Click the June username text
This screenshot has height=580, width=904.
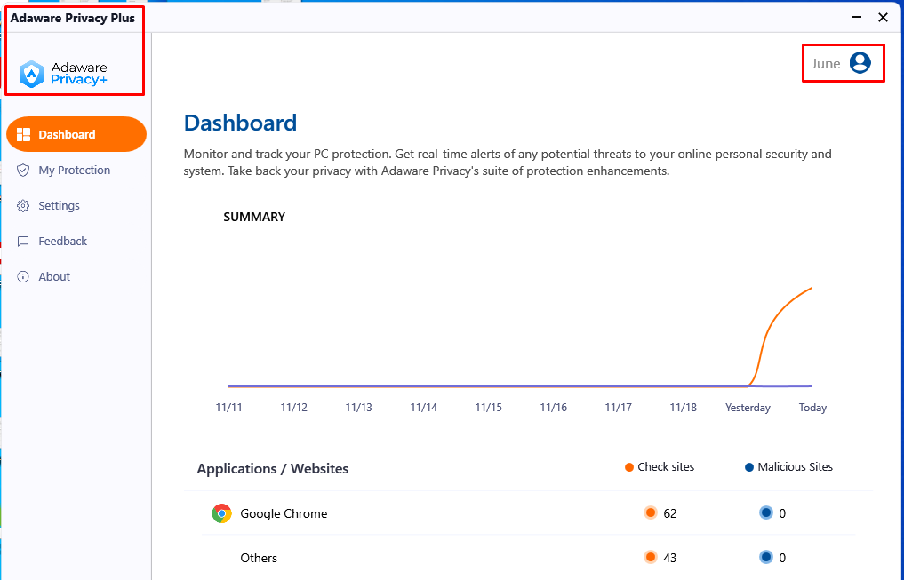click(826, 63)
